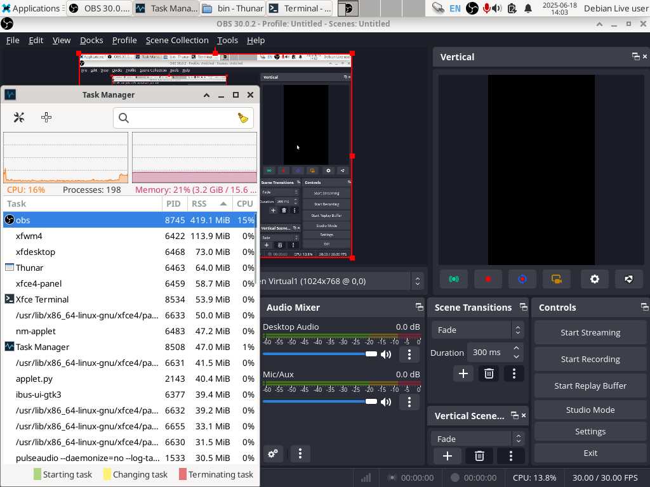The image size is (650, 487).
Task: Sort the Task Manager list by the PID column
Action: [x=174, y=204]
